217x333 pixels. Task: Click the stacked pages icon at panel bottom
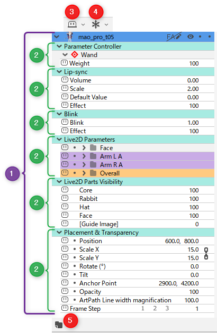59,325
